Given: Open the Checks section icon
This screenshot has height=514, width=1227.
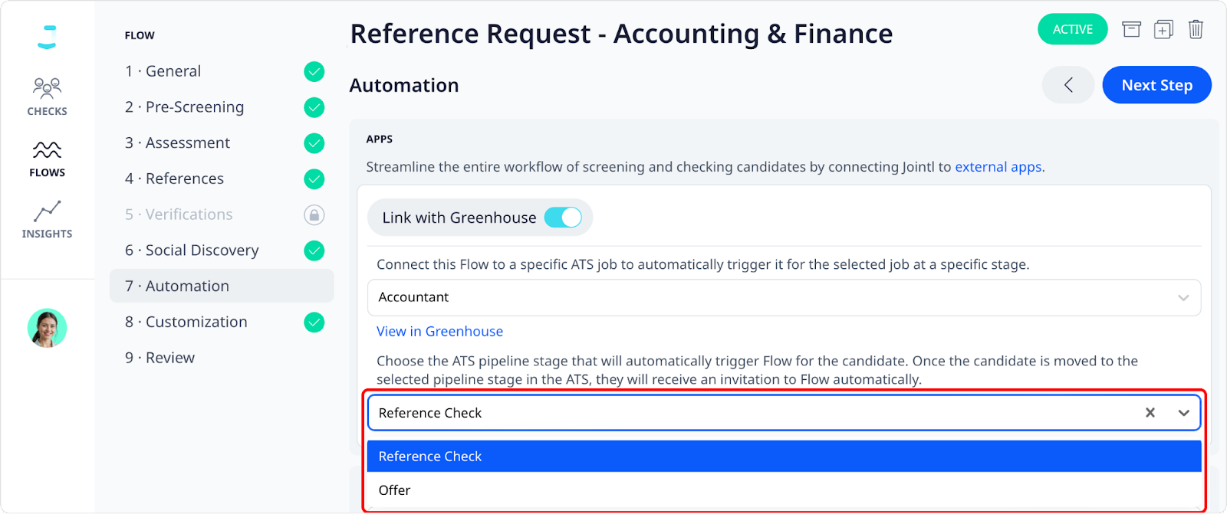Looking at the screenshot, I should point(47,87).
